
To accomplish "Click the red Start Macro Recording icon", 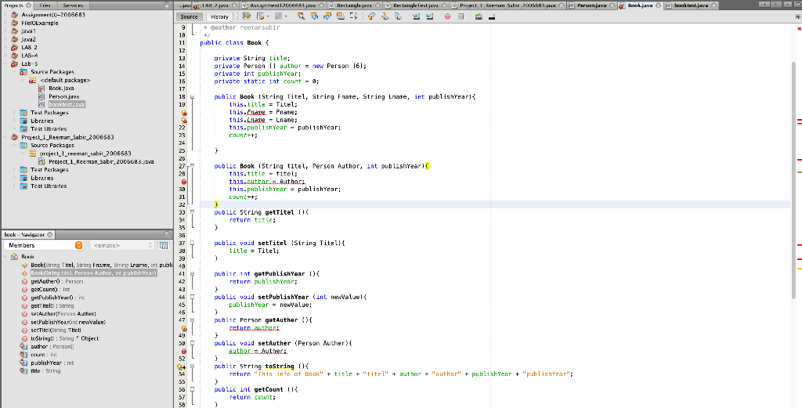I will [447, 16].
